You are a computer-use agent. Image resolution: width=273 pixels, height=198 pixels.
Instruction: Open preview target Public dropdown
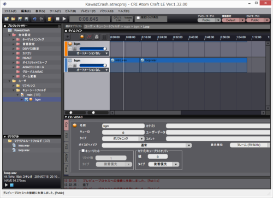pos(209,20)
